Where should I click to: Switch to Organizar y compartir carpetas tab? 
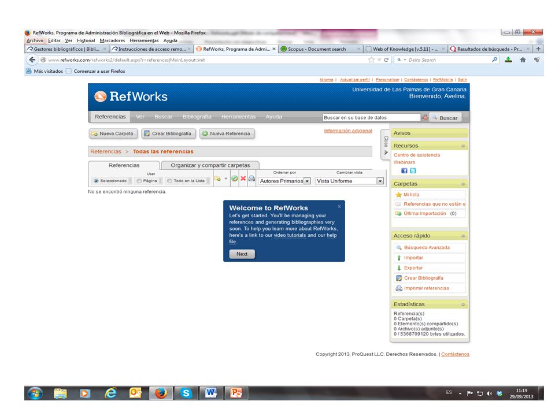click(x=210, y=165)
